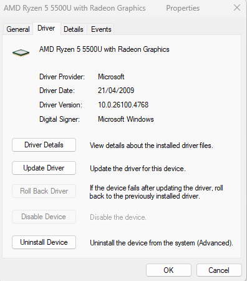Confirm with the OK button

[x=168, y=270]
